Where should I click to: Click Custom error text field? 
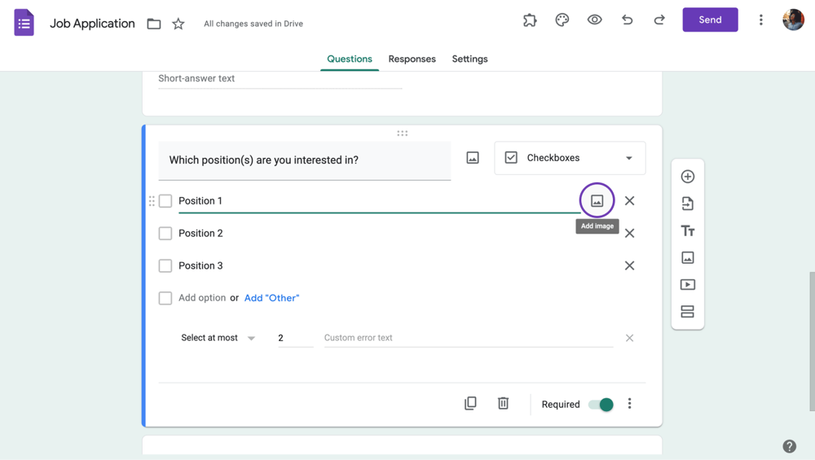coord(469,338)
